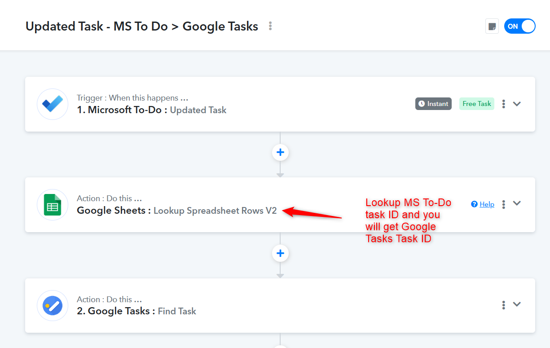Image resolution: width=550 pixels, height=348 pixels.
Task: Add a step after the Google Sheets action
Action: click(280, 254)
